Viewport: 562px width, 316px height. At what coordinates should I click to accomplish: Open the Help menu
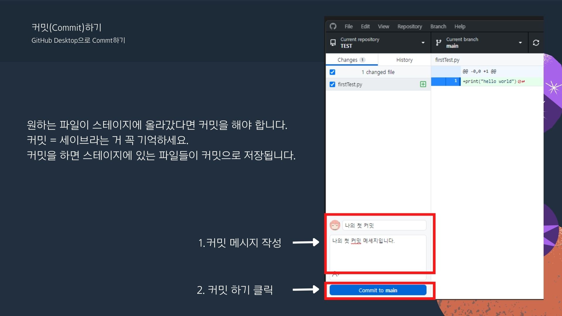tap(460, 27)
